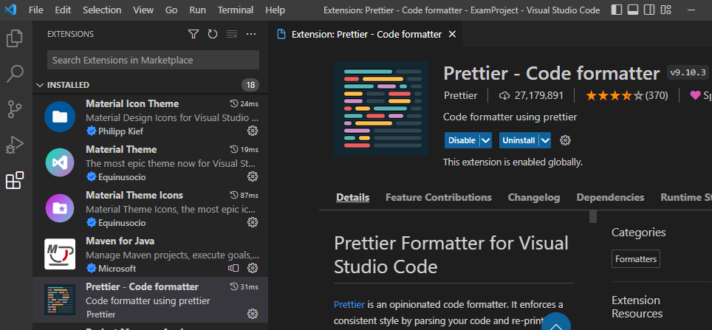Select the Prettier extension editor tab
712x330 pixels.
366,34
